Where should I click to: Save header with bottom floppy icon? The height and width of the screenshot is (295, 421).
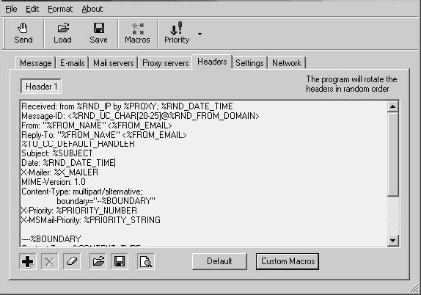pyautogui.click(x=120, y=261)
